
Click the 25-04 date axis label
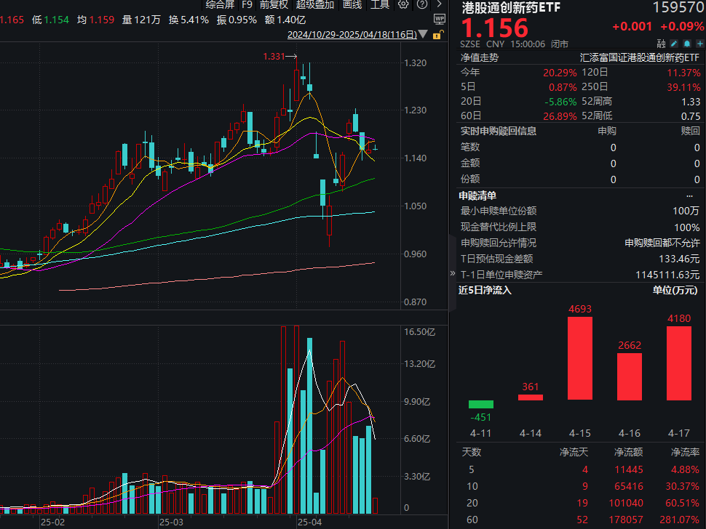(x=310, y=522)
